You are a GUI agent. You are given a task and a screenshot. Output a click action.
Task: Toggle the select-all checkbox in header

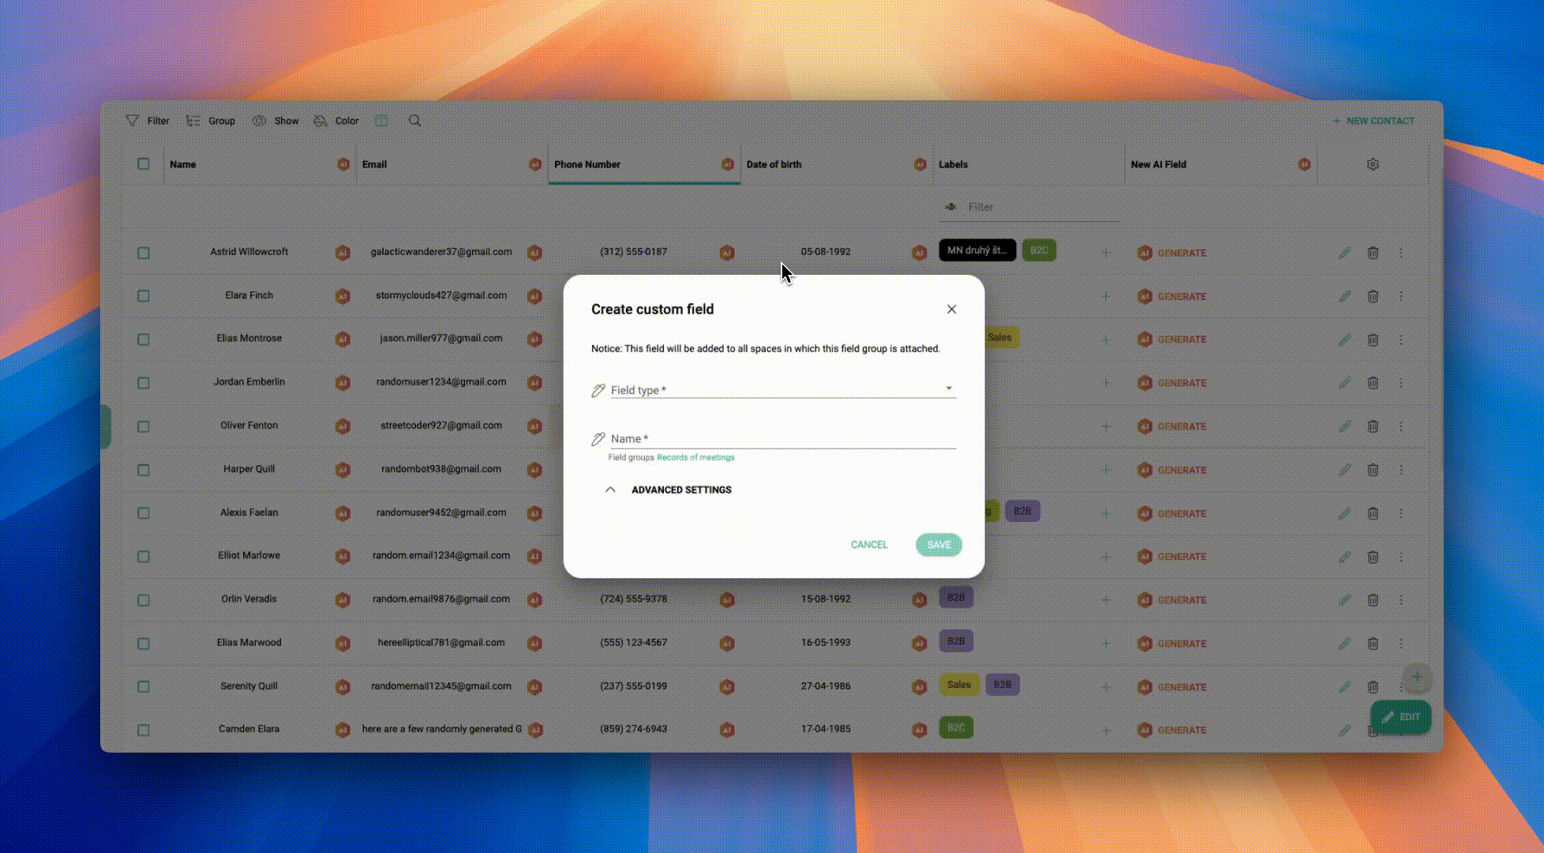click(x=143, y=164)
